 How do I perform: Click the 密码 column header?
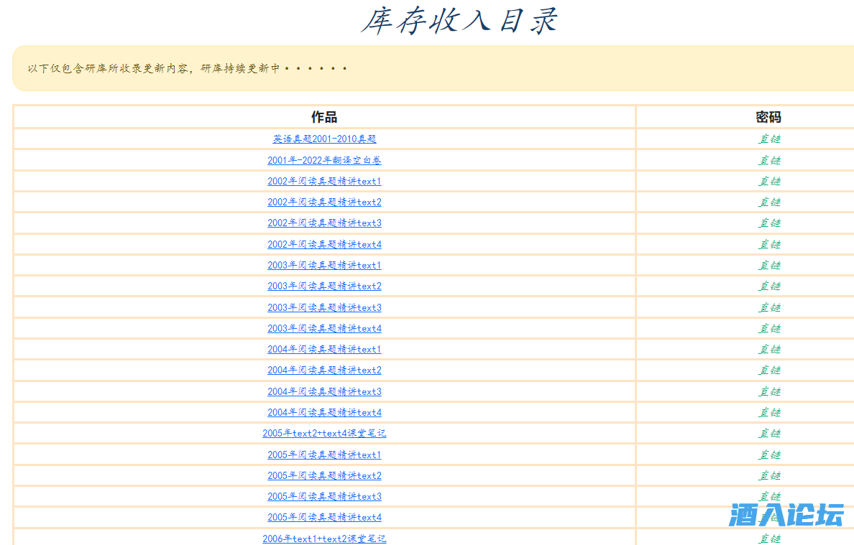coord(768,117)
